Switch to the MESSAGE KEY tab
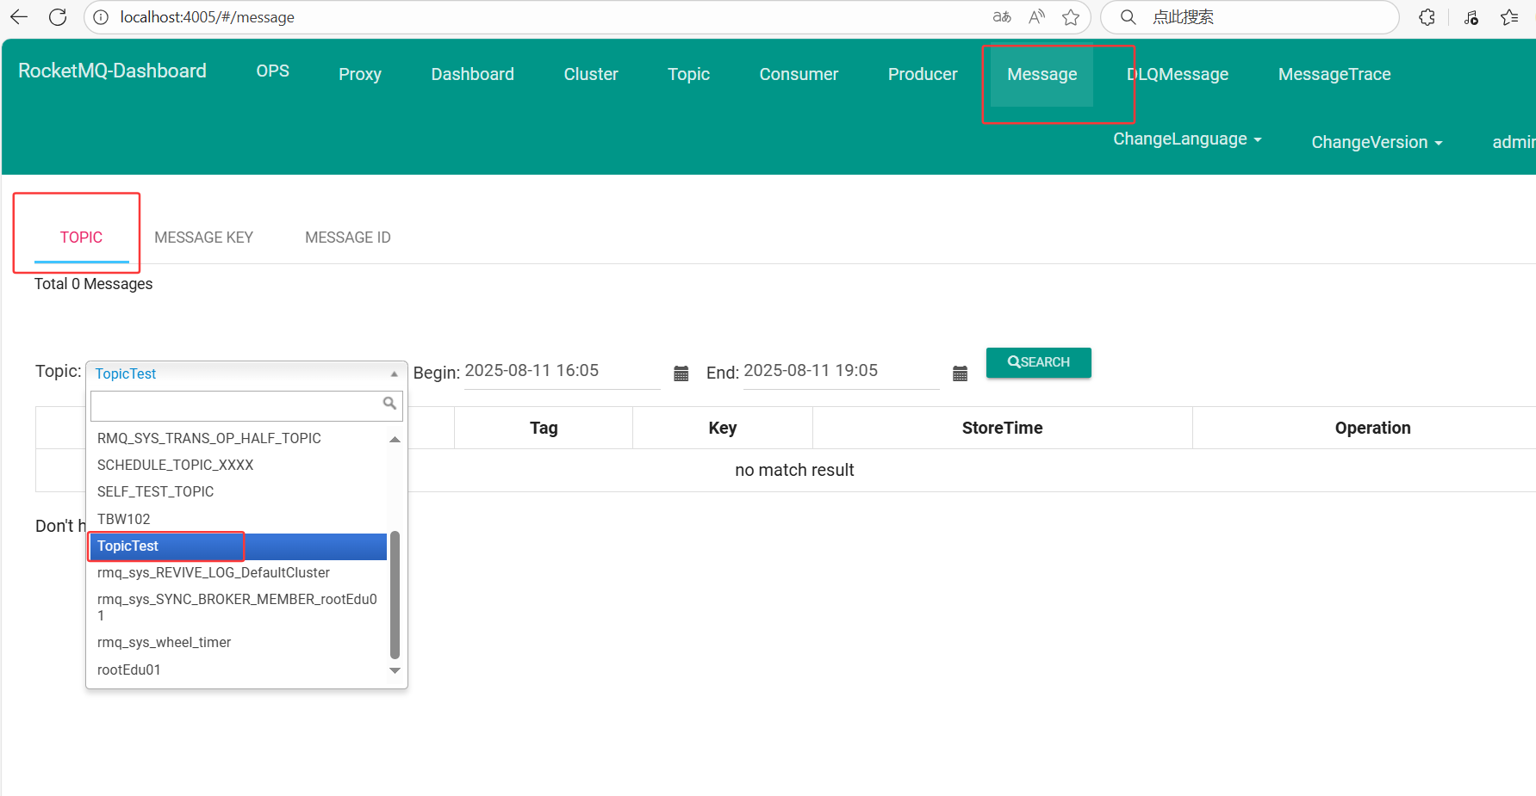 203,238
